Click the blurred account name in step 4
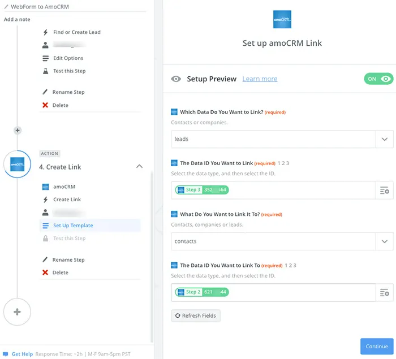Screen dimensions: 396x359 [x=68, y=213]
